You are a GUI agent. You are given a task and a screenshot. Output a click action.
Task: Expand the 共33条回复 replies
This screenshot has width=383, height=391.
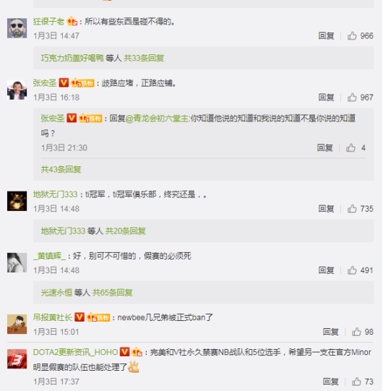pyautogui.click(x=144, y=58)
